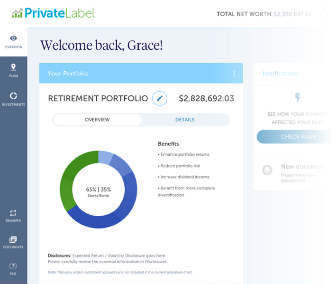Click the Total Net Worth amount
332x284 pixels.
point(293,14)
